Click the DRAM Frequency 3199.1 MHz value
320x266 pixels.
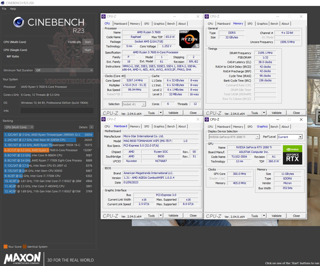(265, 53)
